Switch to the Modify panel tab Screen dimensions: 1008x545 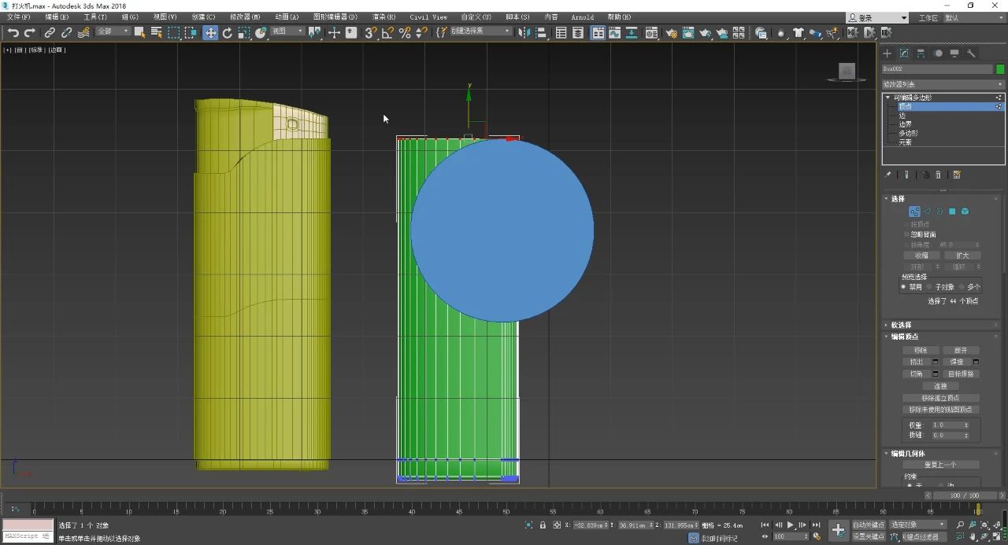click(904, 53)
